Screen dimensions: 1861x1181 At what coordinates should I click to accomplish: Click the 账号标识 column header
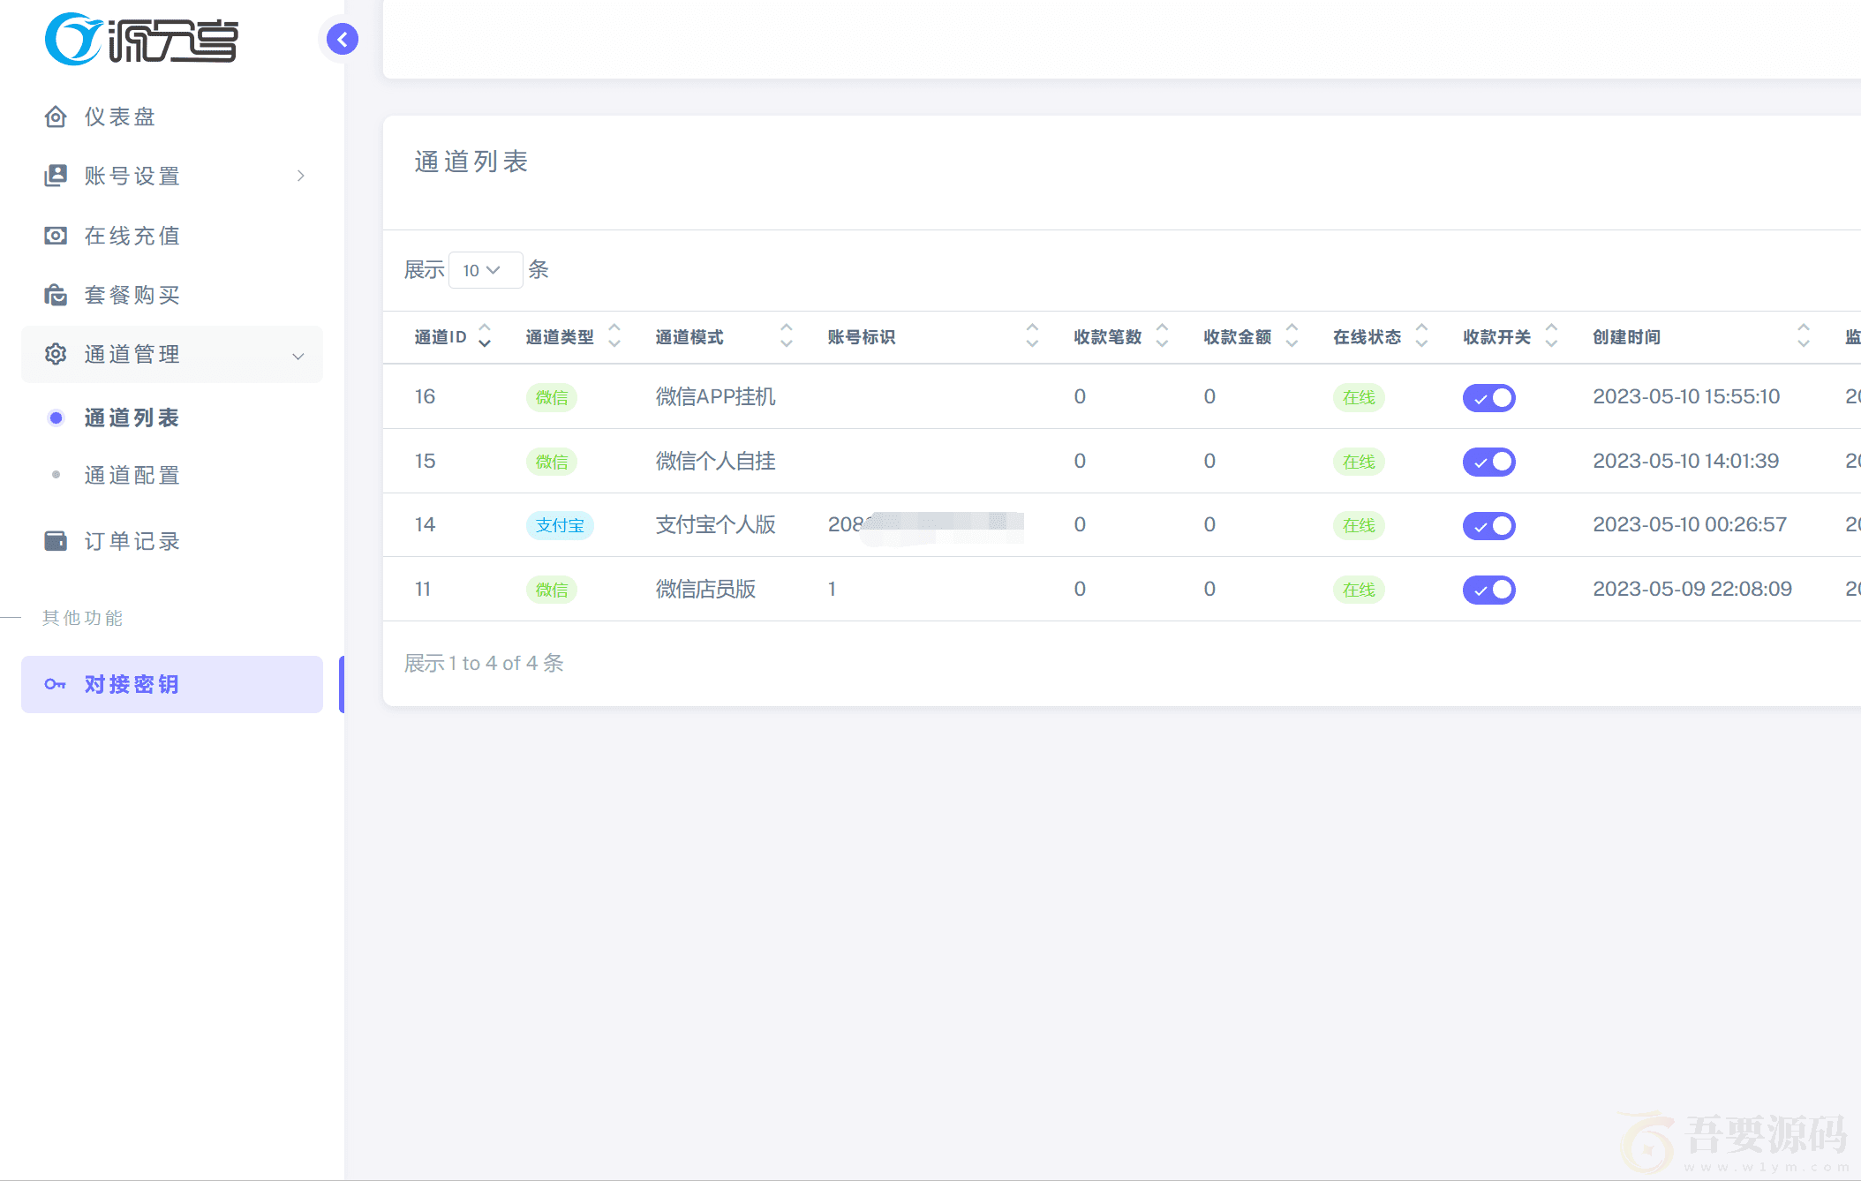[x=861, y=337]
